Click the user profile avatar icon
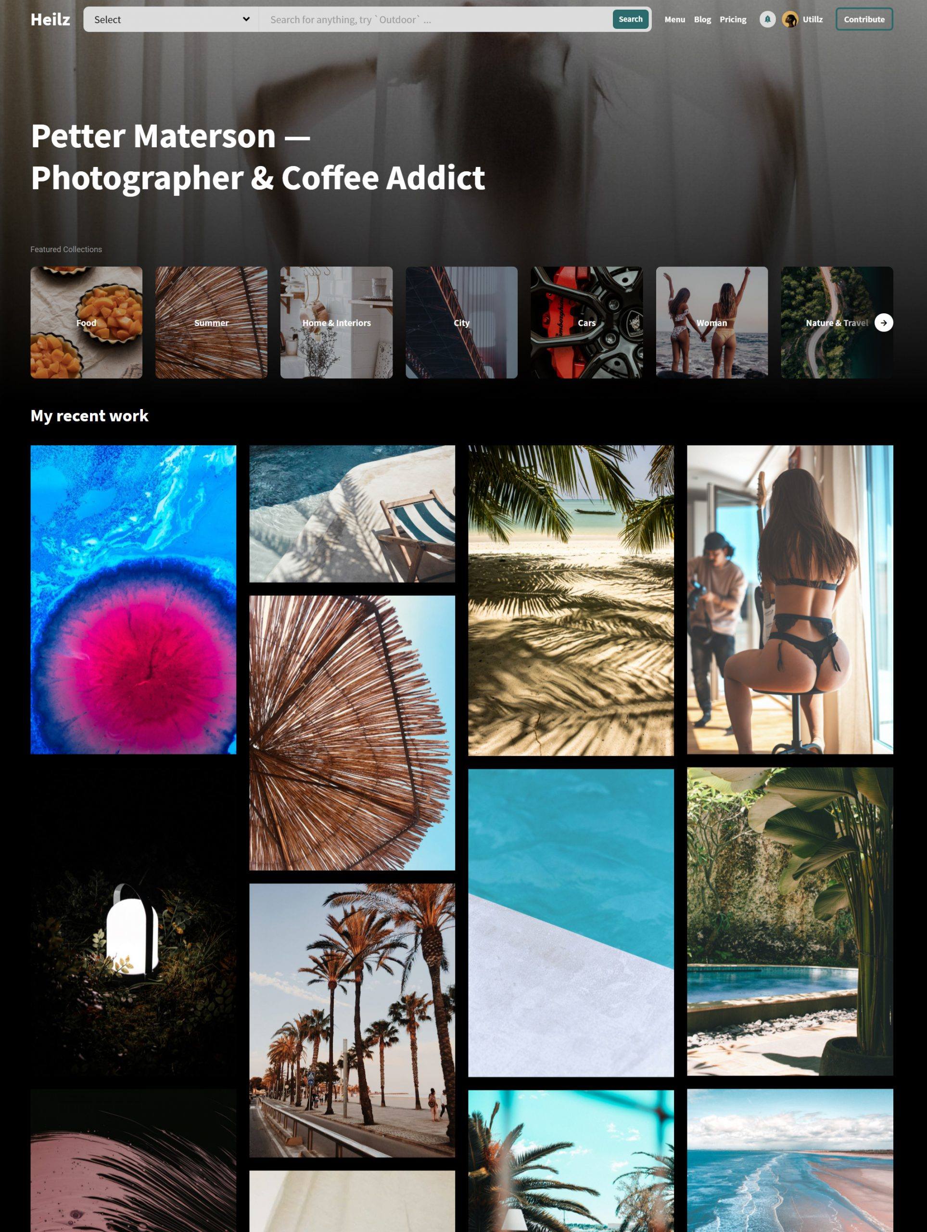Viewport: 927px width, 1232px height. (791, 18)
